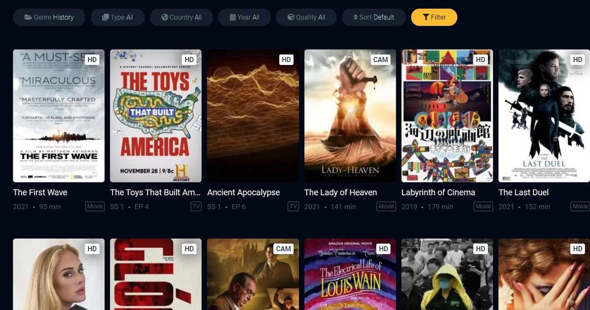The height and width of the screenshot is (310, 590).
Task: Click The Last Duel title link
Action: pos(524,192)
